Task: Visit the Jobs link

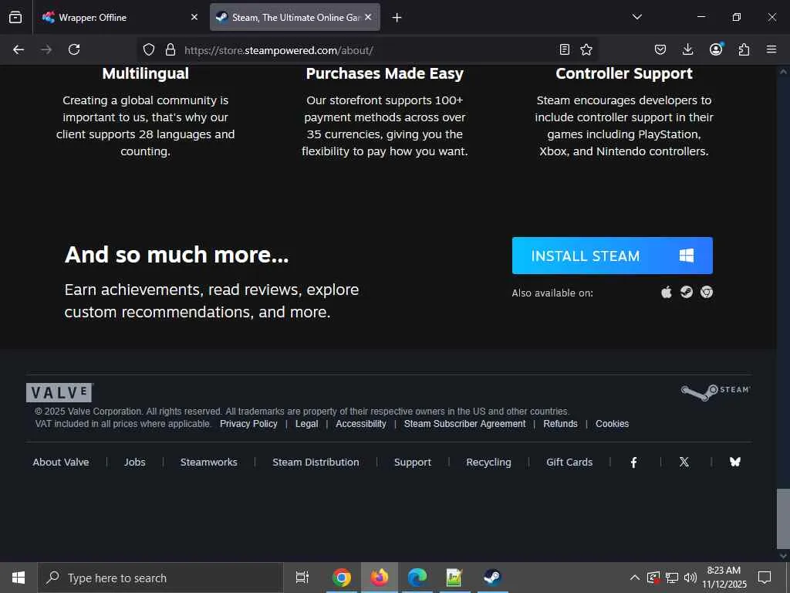Action: 134,462
